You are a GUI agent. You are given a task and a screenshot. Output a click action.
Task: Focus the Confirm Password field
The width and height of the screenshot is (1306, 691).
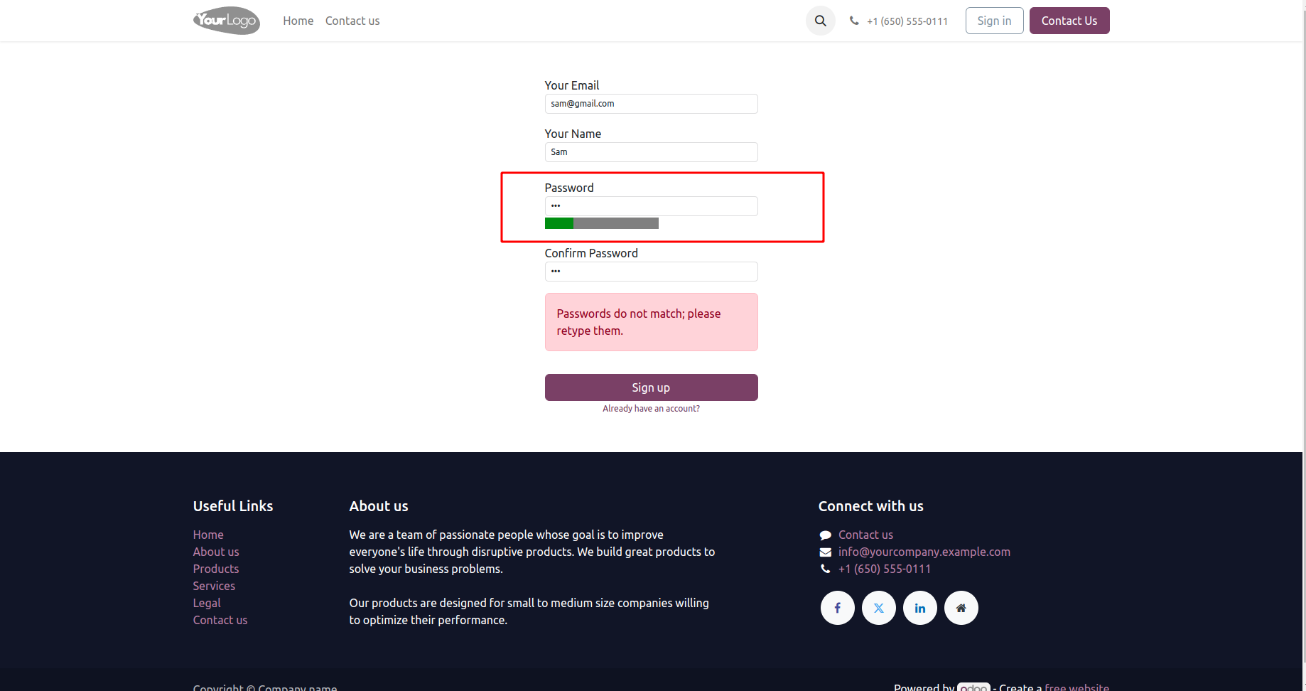pos(651,272)
